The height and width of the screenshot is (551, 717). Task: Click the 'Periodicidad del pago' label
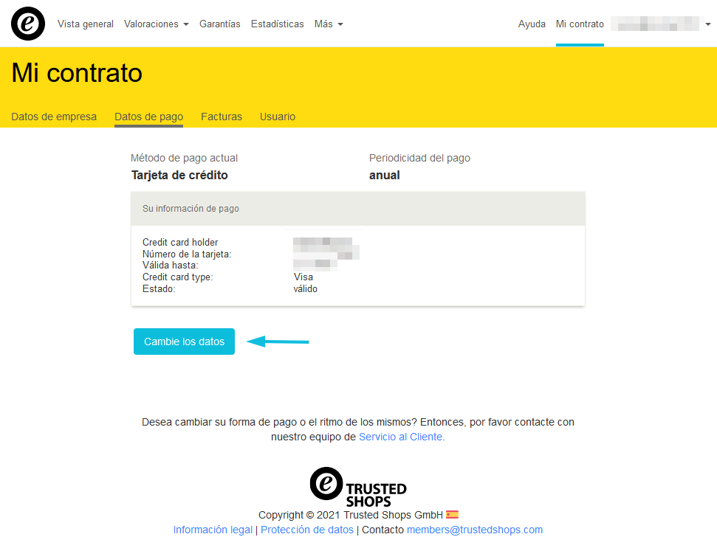pos(419,158)
